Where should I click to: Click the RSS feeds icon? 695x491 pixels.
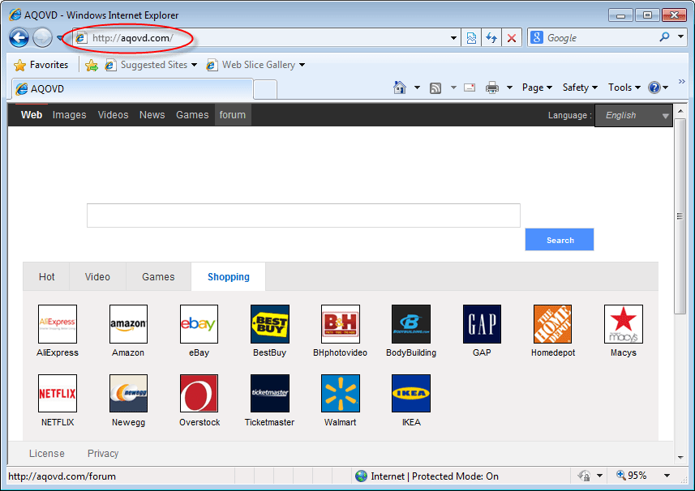click(x=435, y=88)
